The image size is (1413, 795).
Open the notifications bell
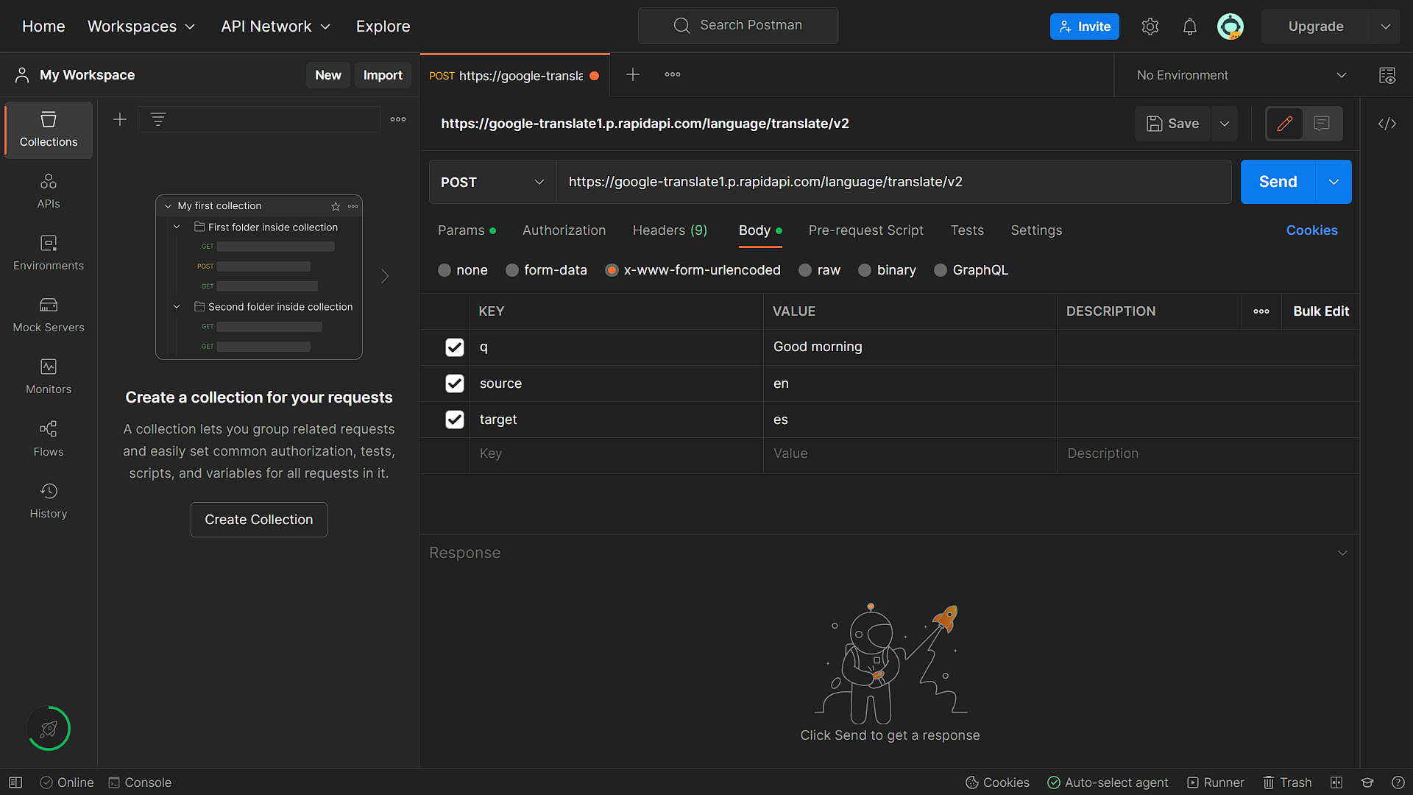(1190, 26)
